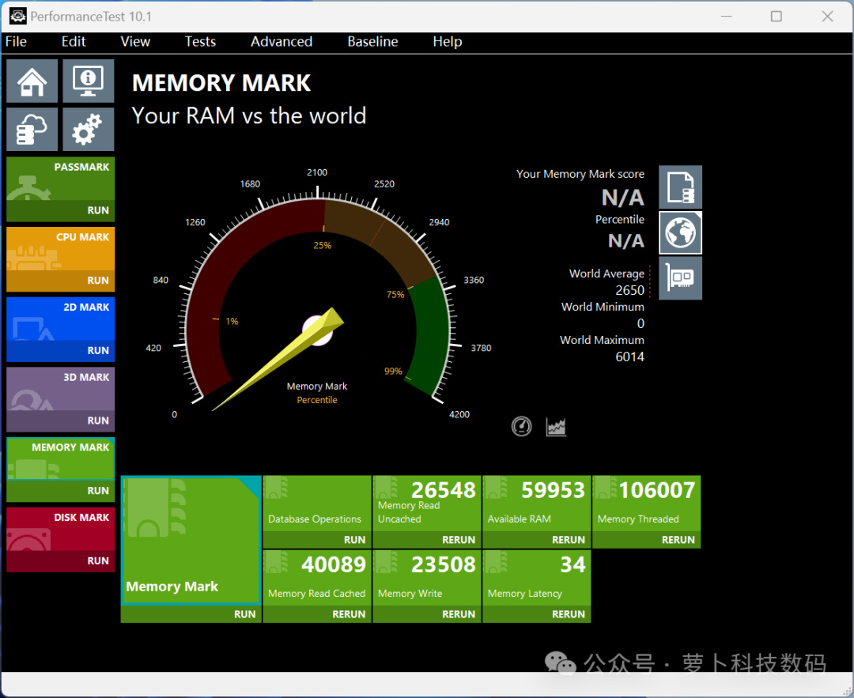Select the Memory Latency tile

[x=536, y=578]
